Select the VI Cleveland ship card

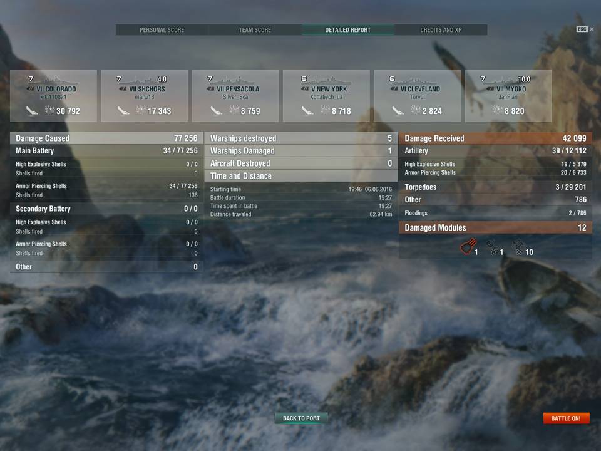tap(418, 96)
